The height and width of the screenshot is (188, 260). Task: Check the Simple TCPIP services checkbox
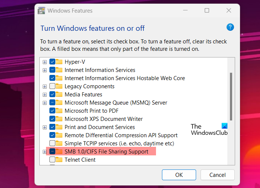pyautogui.click(x=52, y=144)
